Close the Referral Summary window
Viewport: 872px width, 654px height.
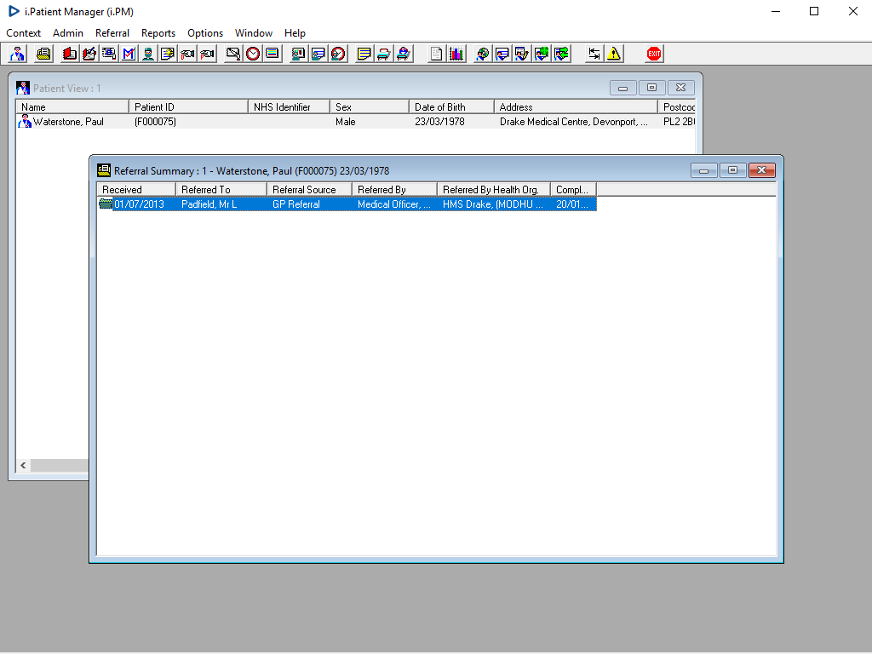pos(761,170)
